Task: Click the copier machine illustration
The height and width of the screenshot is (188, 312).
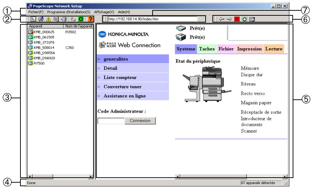Action: (x=207, y=84)
